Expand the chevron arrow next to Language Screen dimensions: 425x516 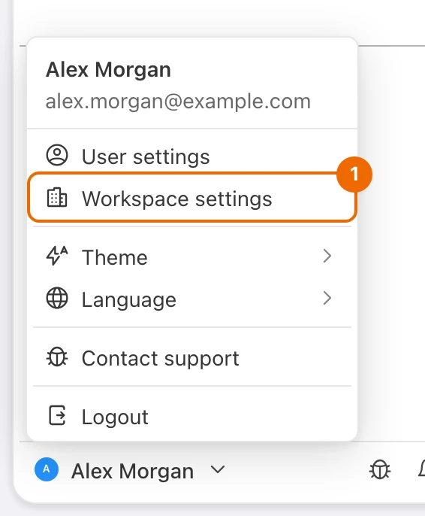click(x=327, y=298)
